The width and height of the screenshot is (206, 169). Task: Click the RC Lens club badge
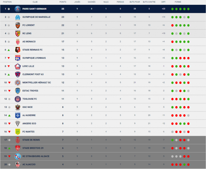click(18, 34)
